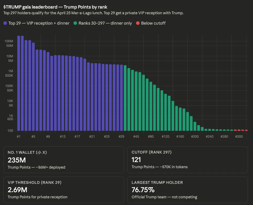Open the Cutoff (Rank 297) 121 card
Viewport: 253px width, 205px height.
[x=188, y=160]
